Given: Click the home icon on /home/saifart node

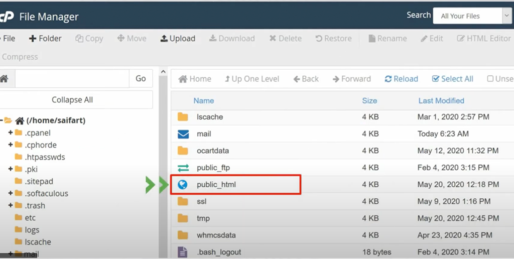Looking at the screenshot, I should click(x=20, y=120).
